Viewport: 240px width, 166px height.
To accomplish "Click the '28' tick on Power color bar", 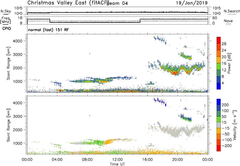I will (x=224, y=44).
